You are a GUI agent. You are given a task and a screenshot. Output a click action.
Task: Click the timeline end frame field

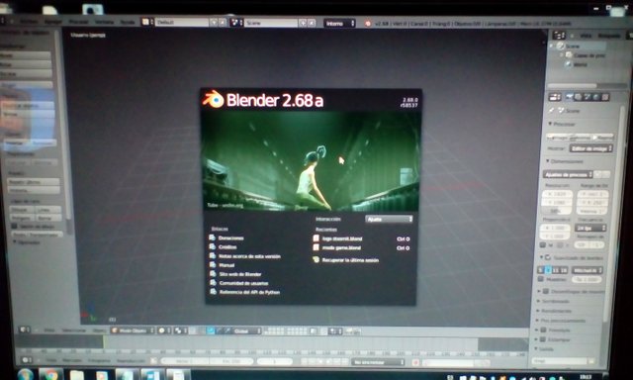pos(231,361)
